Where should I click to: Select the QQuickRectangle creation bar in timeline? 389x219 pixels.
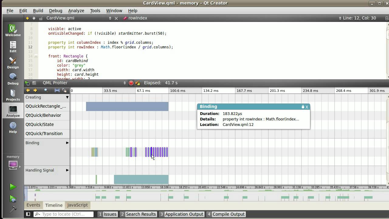pyautogui.click(x=127, y=106)
